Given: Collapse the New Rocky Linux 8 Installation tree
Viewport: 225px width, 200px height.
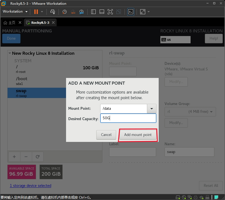Looking at the screenshot, I should [10, 53].
